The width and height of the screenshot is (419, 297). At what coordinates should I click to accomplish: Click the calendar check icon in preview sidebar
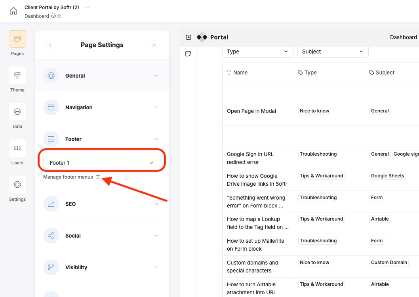188,54
